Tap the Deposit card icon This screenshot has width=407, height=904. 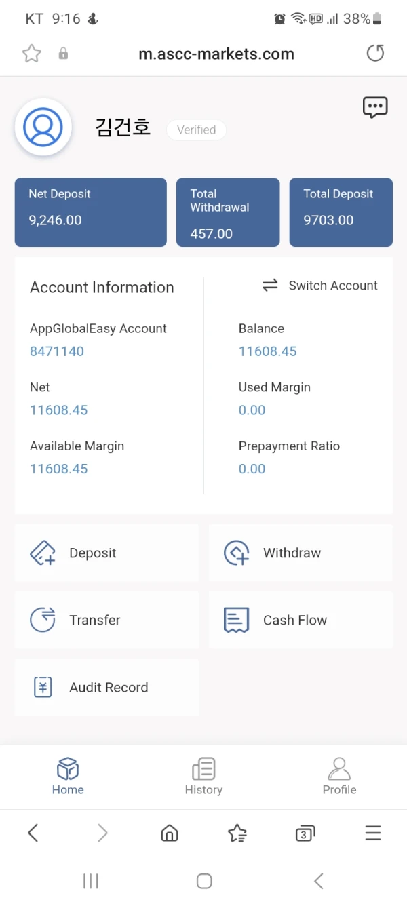[43, 553]
